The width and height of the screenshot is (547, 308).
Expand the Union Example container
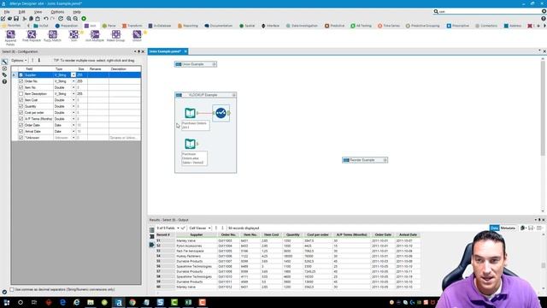(215, 64)
